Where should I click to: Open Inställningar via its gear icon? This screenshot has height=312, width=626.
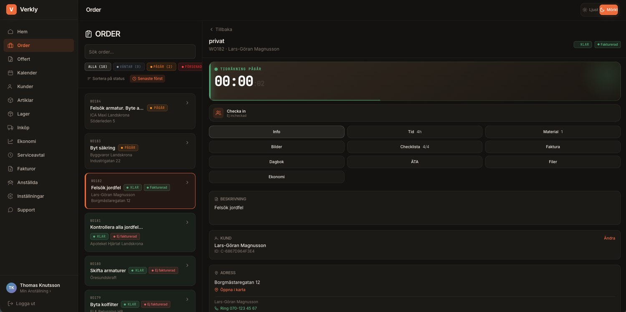10,196
